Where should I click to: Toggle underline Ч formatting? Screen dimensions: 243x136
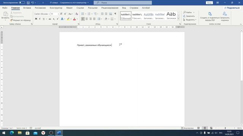tap(44, 19)
